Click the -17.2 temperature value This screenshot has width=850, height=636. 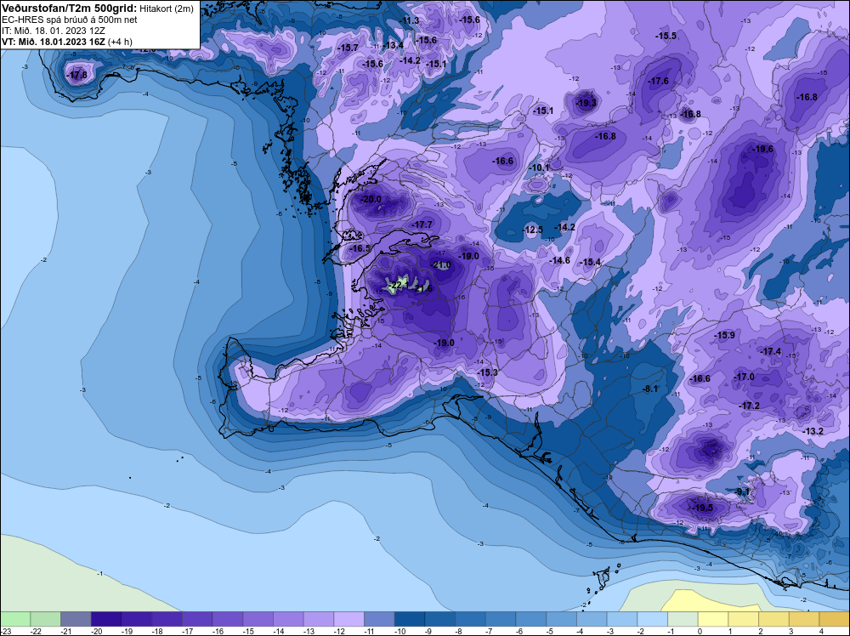[x=749, y=406]
